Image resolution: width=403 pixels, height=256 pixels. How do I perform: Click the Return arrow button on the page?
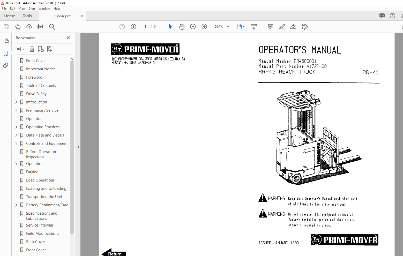(114, 253)
